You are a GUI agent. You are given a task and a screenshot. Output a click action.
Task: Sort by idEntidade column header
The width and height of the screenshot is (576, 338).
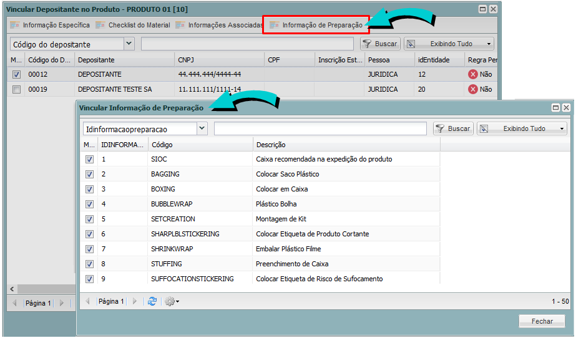click(440, 60)
